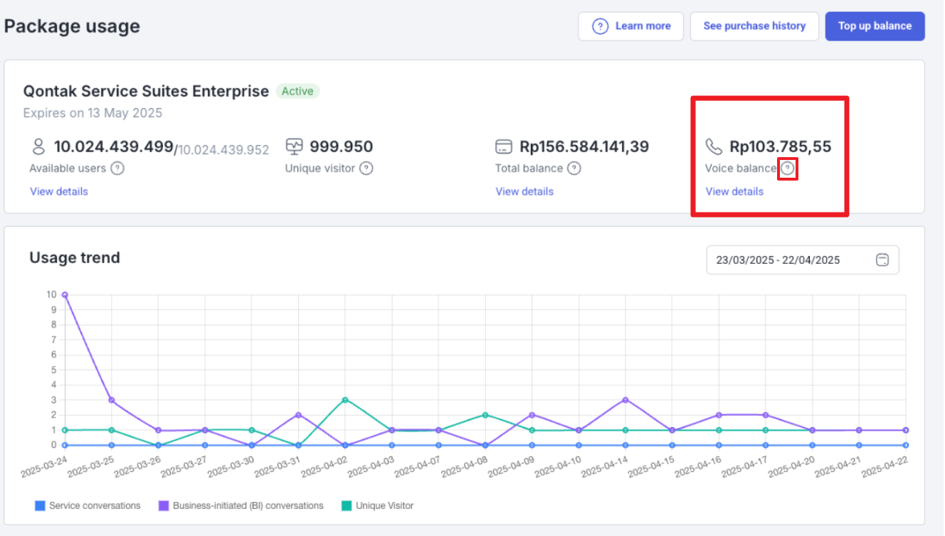Click help icon beside Voice balance
This screenshot has width=945, height=536.
[x=788, y=168]
